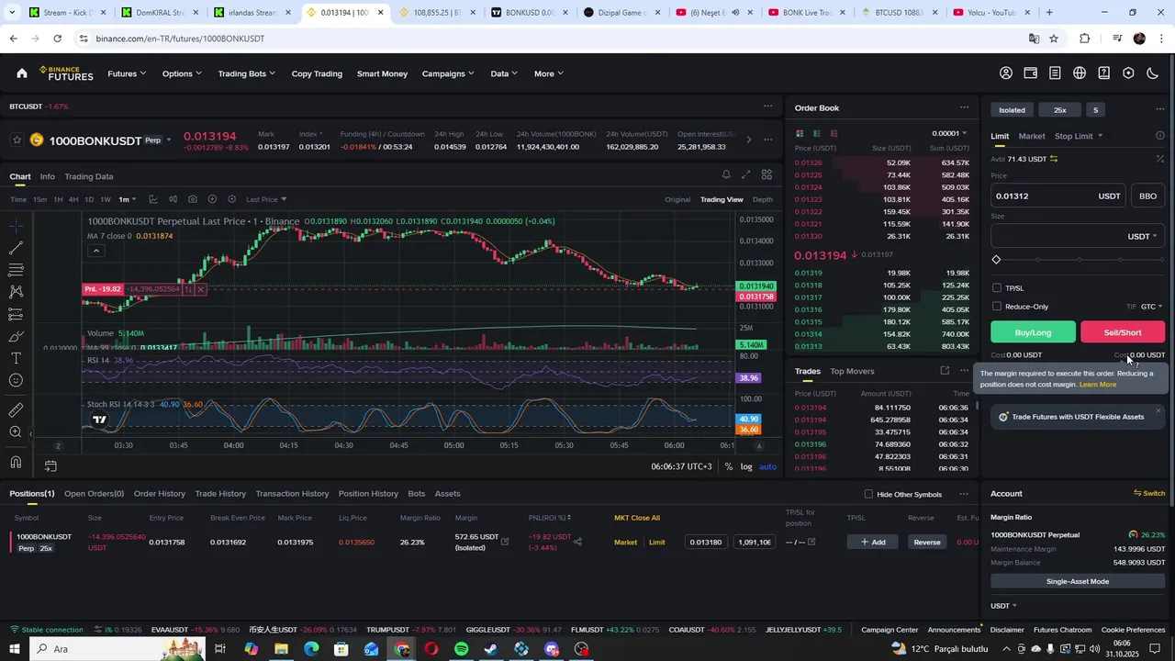Open the long/short position forecasting tool

[16, 314]
